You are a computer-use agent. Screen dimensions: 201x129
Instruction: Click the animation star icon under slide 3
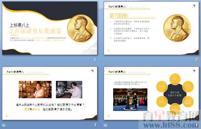(x=4, y=125)
